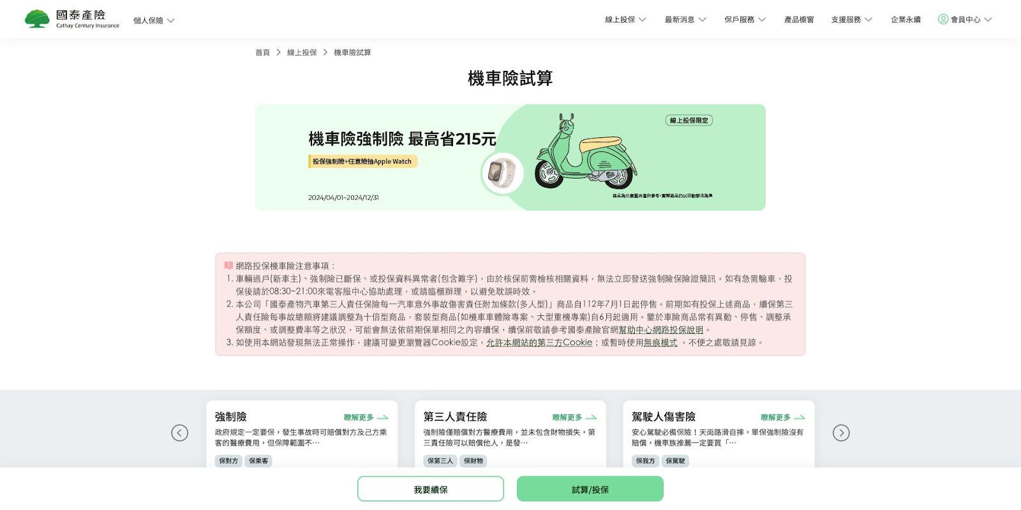The width and height of the screenshot is (1021, 510).
Task: Click the Apple Watch image on the banner
Action: tap(502, 172)
